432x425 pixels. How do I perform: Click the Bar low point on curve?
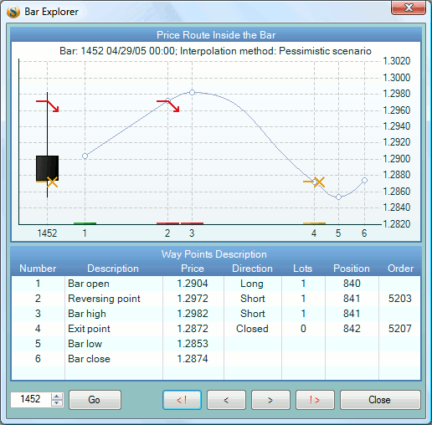(338, 197)
